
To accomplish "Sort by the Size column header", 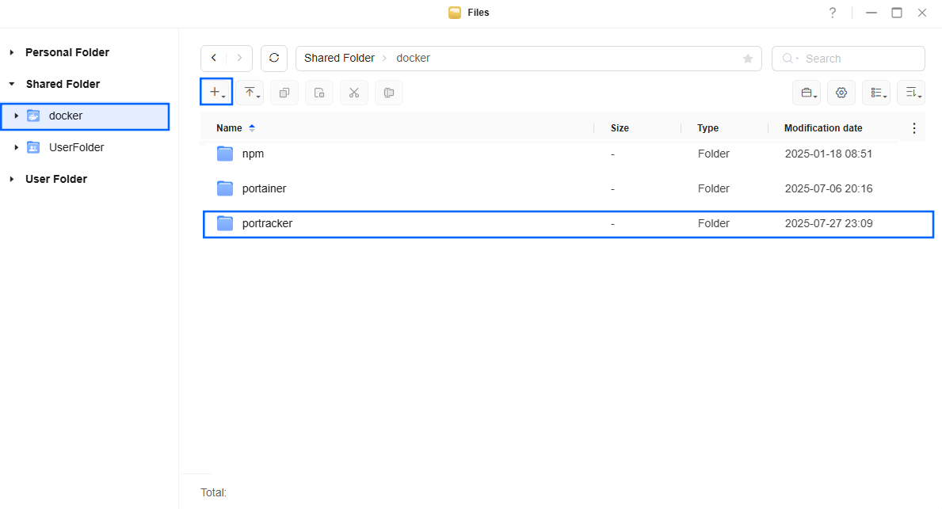I will (620, 128).
